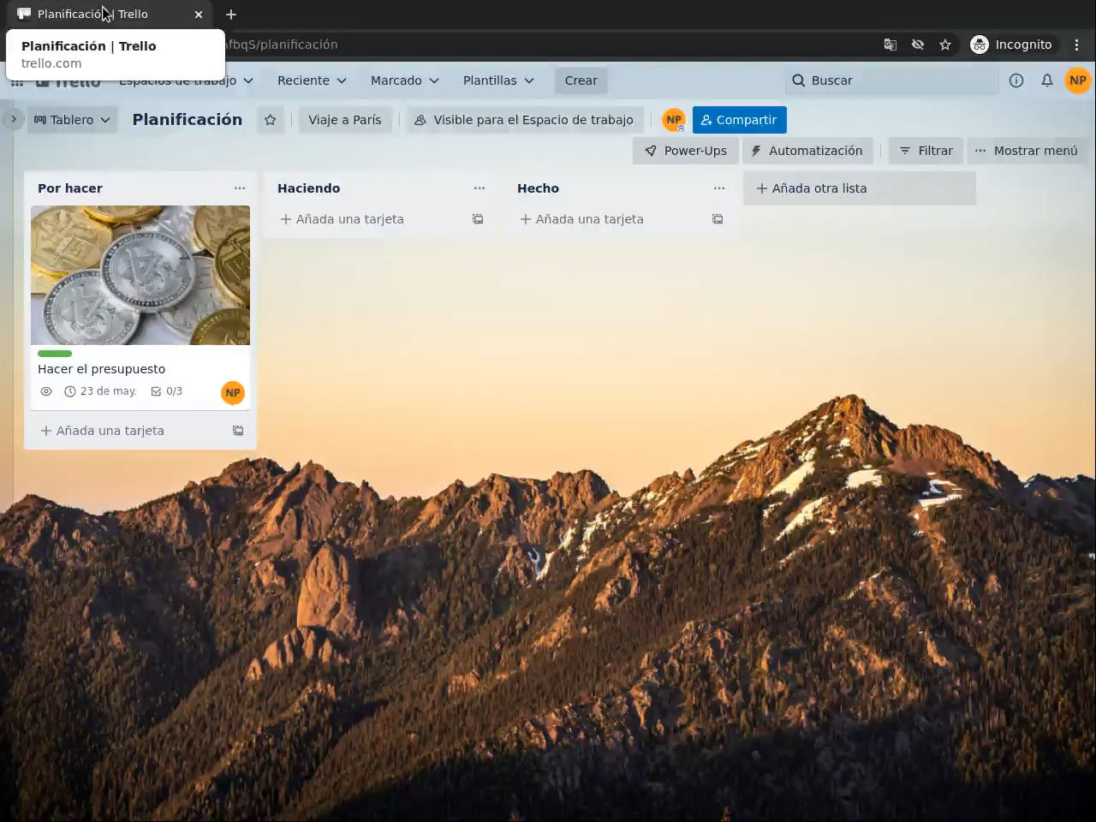
Task: Click the card member NP avatar
Action: click(x=233, y=393)
